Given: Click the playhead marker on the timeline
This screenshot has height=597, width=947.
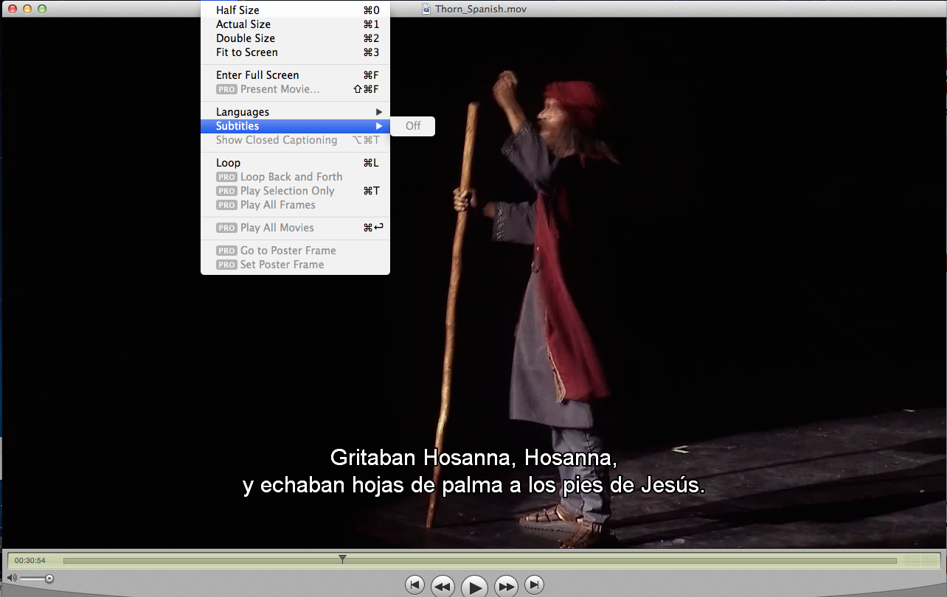Looking at the screenshot, I should (x=342, y=559).
